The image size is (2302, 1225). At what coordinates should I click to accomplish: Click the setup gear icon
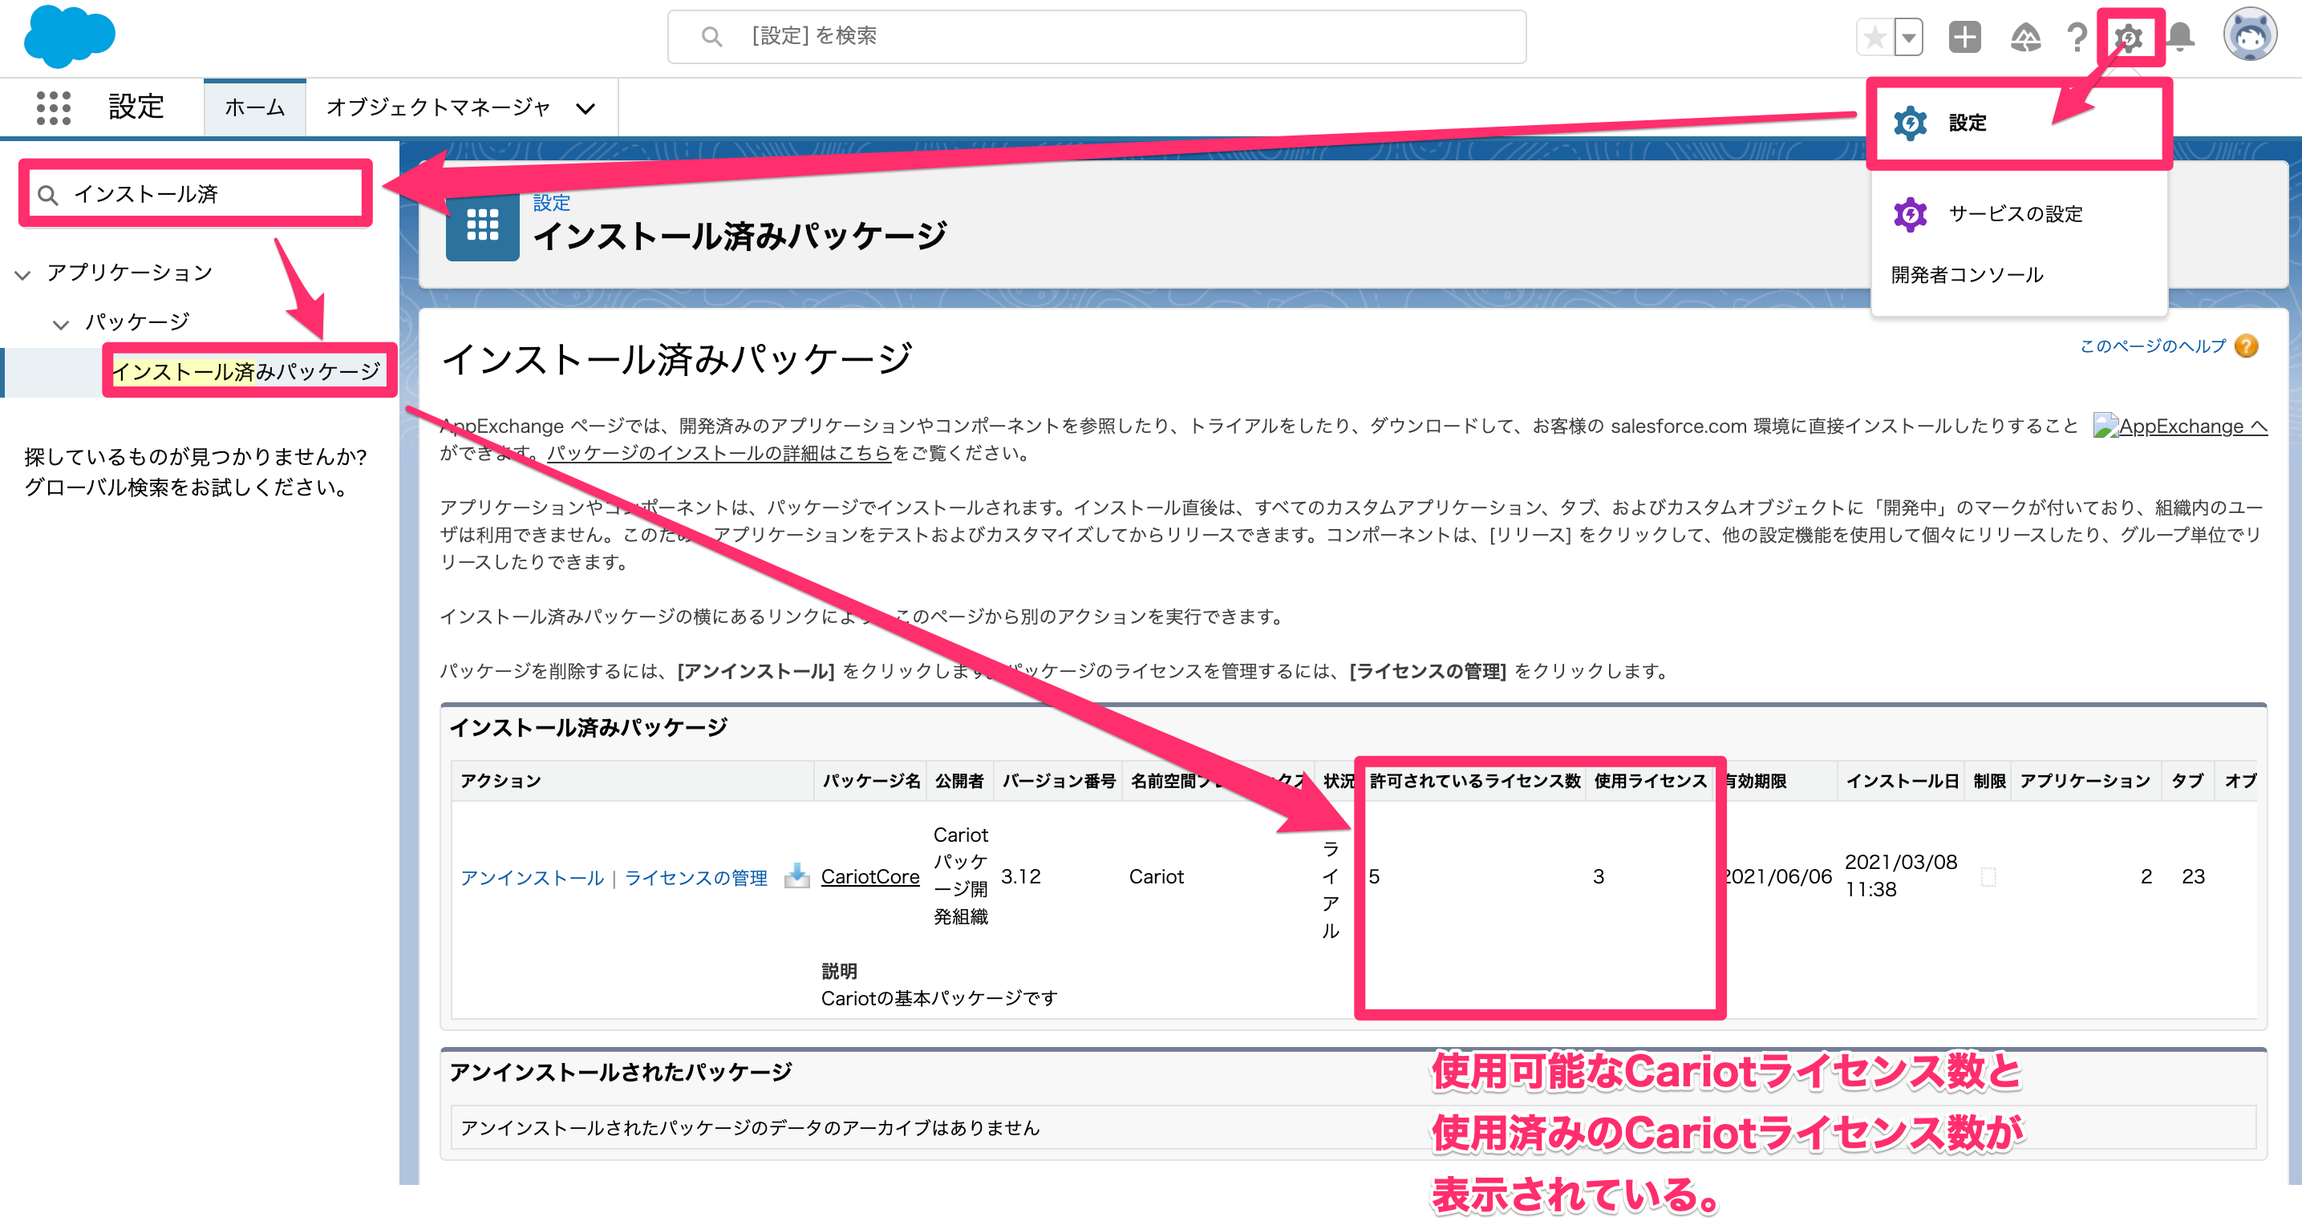click(x=2129, y=38)
